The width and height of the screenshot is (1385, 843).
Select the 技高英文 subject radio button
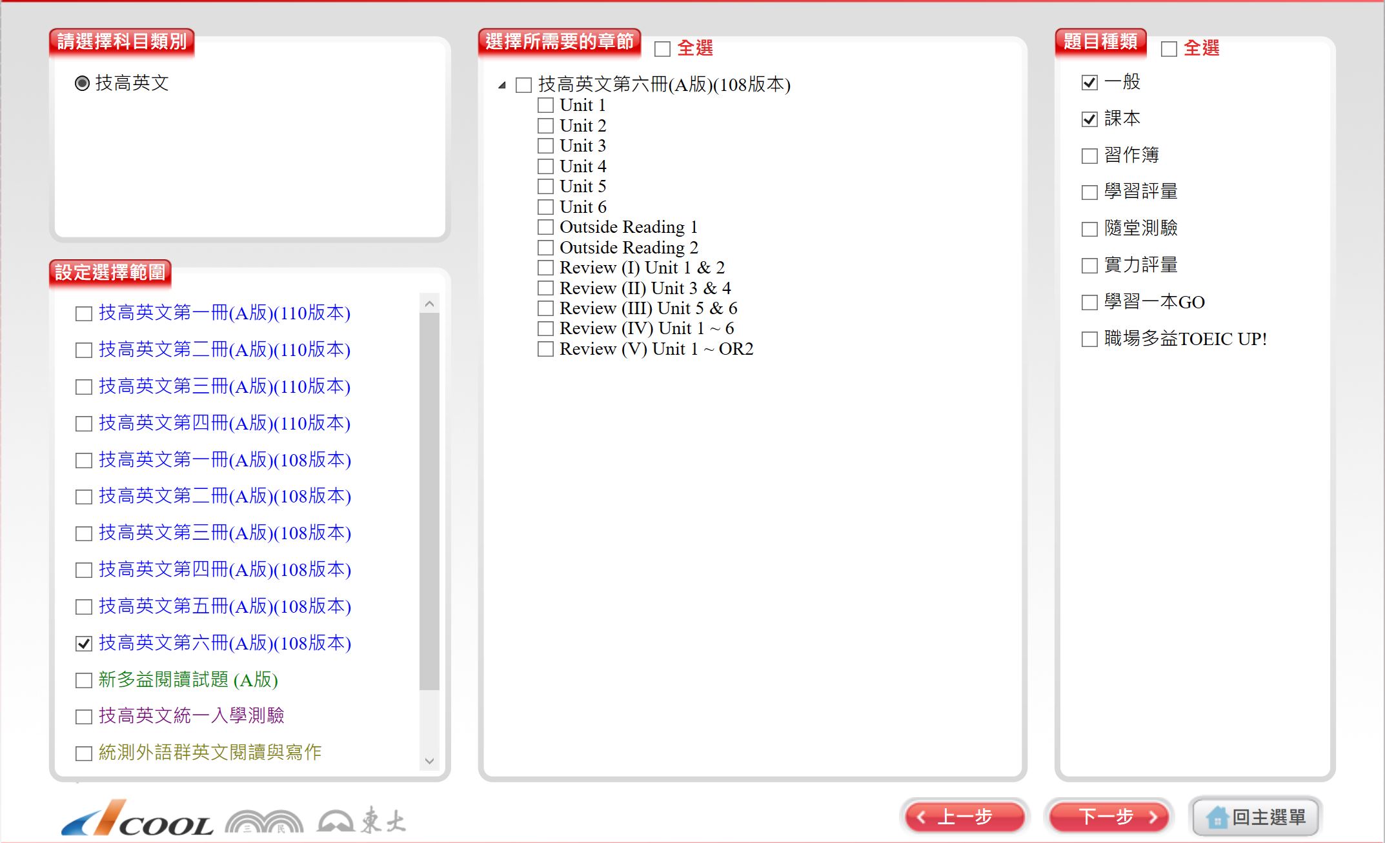coord(82,83)
